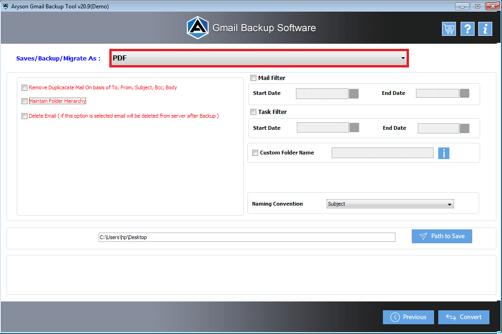Screen dimensions: 502x334
Task: Open Mail Filter End Date calendar picker
Action: click(464, 93)
